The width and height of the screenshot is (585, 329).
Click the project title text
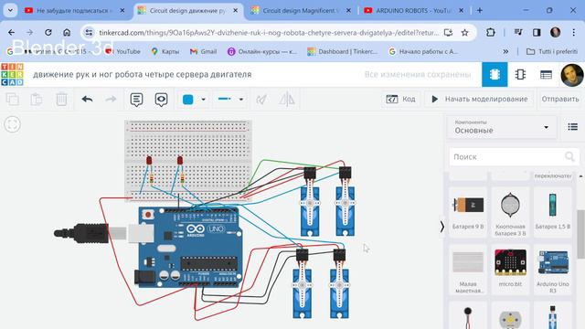coord(143,75)
